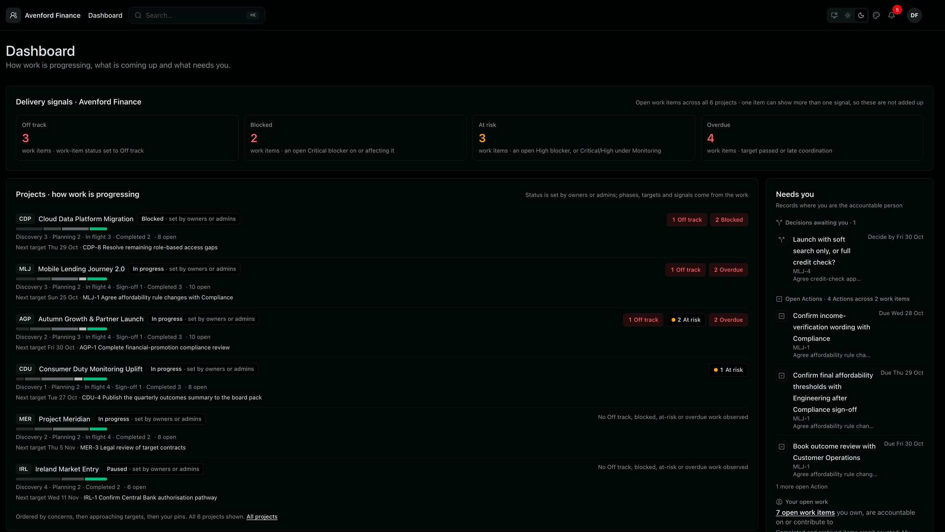
Task: Click the Open Actions heading icon
Action: 779,299
